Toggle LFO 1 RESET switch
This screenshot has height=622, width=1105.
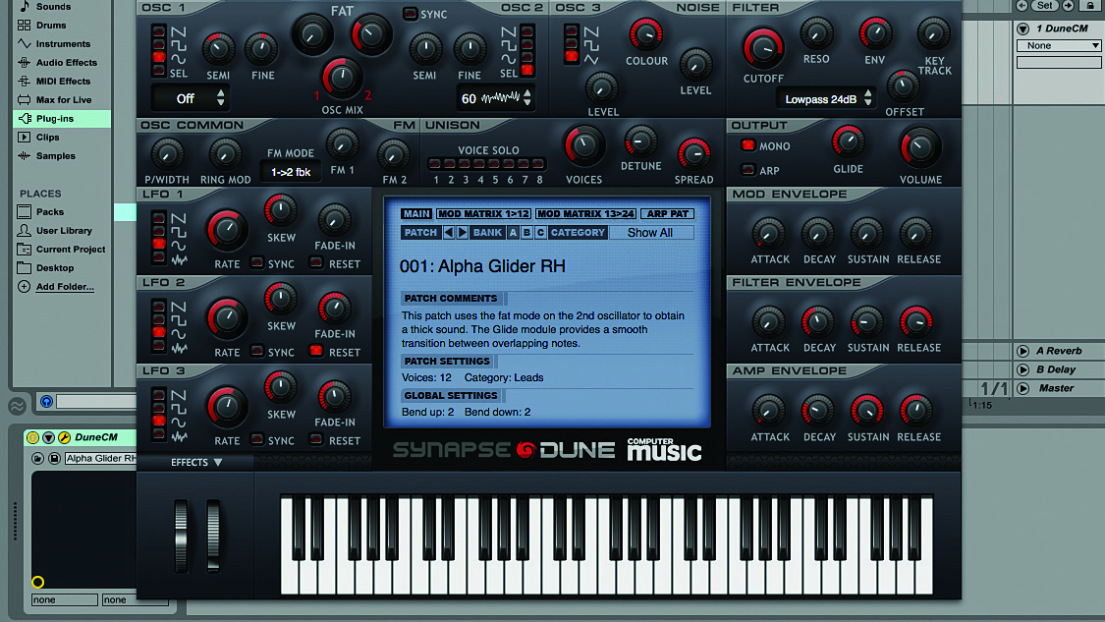tap(316, 262)
